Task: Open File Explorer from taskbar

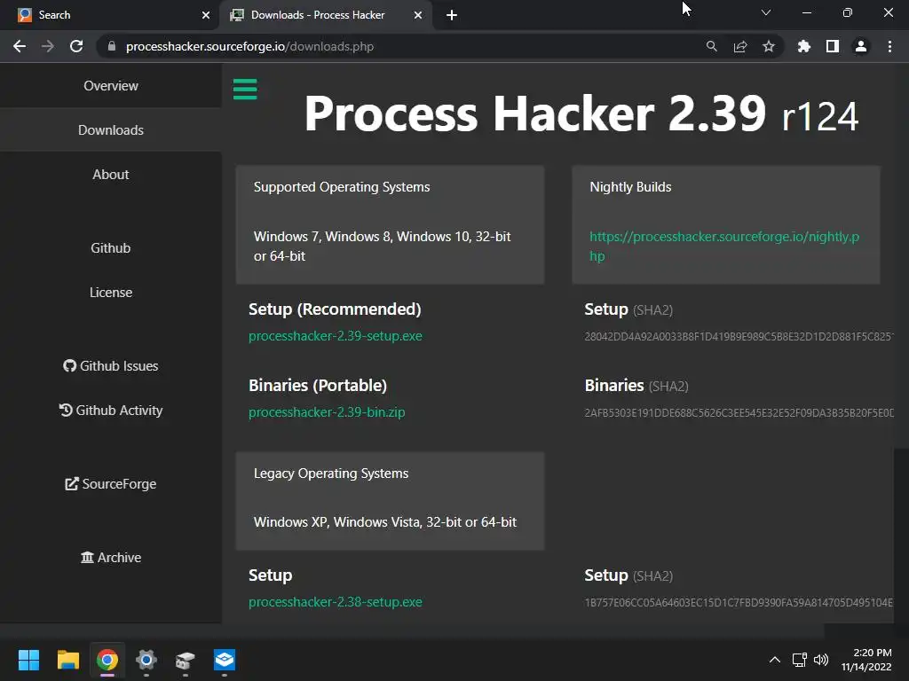Action: click(x=67, y=660)
